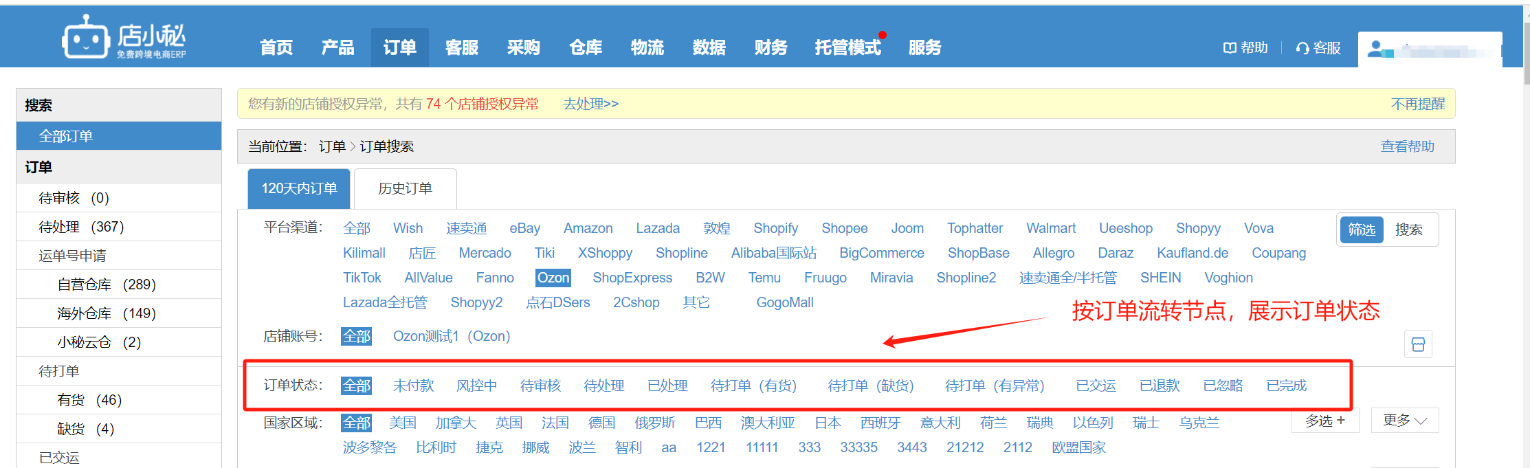Open the 采购 menu
The height and width of the screenshot is (468, 1530).
[524, 47]
